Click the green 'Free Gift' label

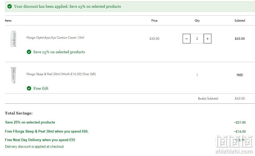41,88
